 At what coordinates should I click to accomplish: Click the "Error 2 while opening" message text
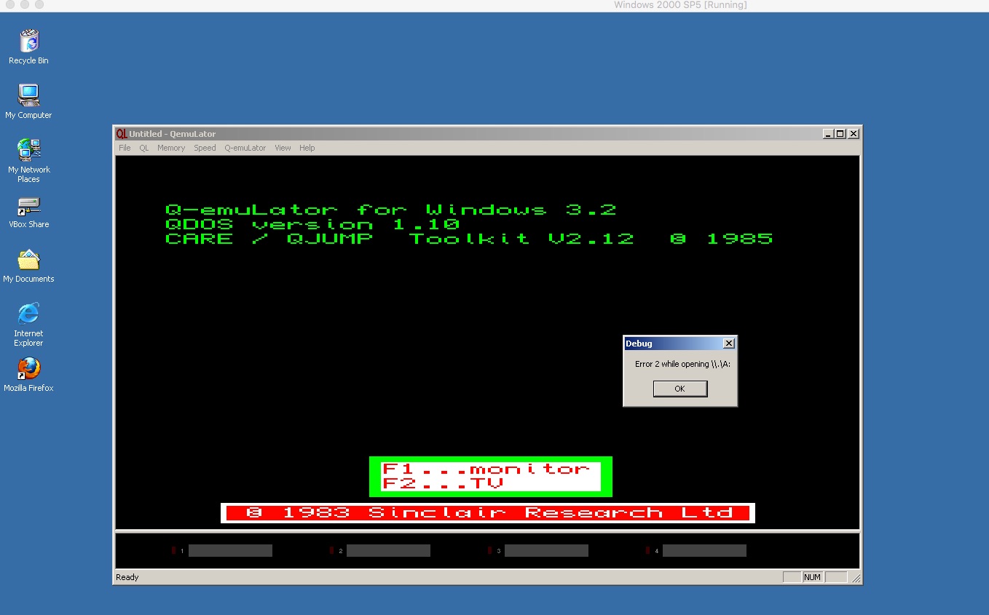click(x=682, y=364)
